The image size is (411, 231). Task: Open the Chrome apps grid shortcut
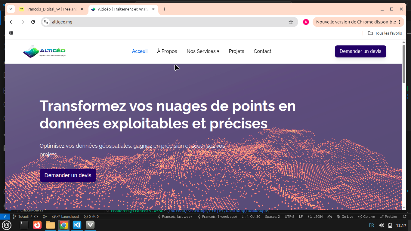[x=11, y=33]
